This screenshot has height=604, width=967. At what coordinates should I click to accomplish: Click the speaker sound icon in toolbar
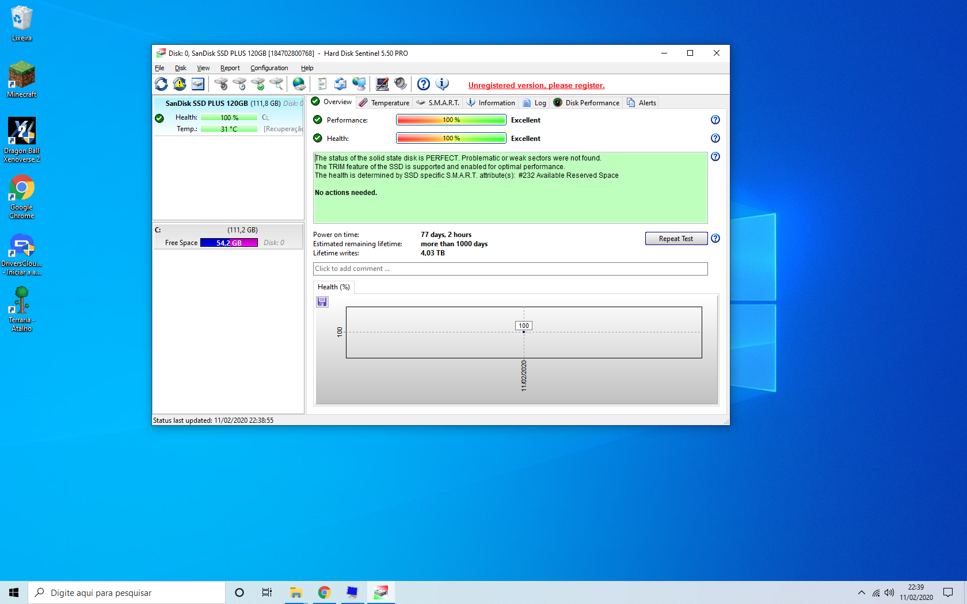401,84
